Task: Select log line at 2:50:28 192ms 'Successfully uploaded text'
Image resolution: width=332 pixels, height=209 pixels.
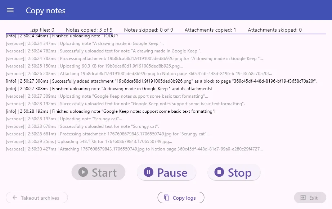Action: click(125, 104)
